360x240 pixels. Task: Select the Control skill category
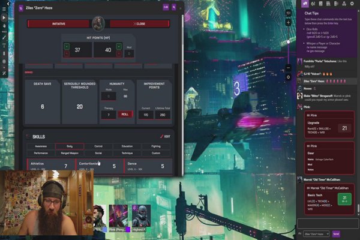point(98,146)
